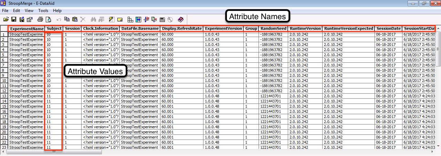
Task: Click the document properties checklist icon
Action: (x=30, y=20)
